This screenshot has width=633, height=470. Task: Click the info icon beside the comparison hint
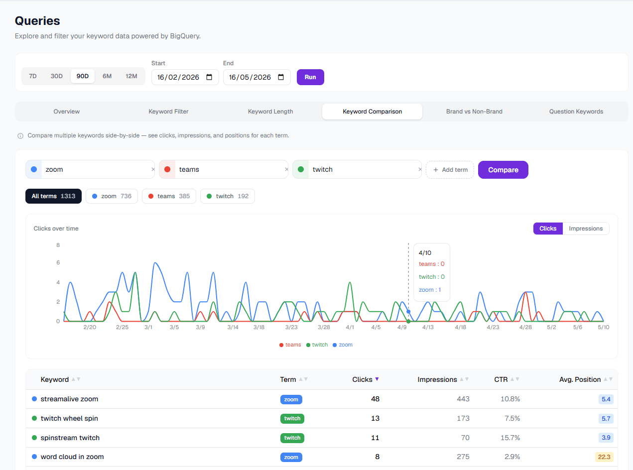click(x=20, y=135)
